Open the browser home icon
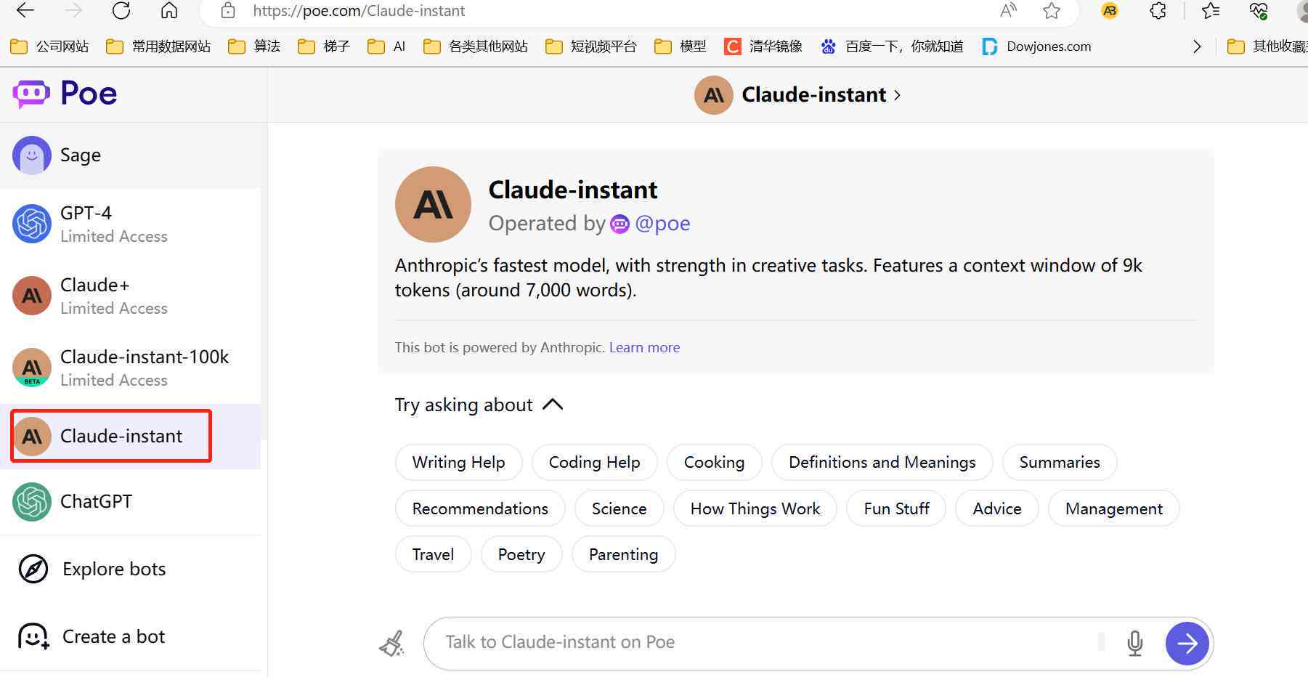The width and height of the screenshot is (1308, 677). [169, 11]
